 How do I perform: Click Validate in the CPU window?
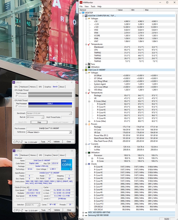[57, 210]
